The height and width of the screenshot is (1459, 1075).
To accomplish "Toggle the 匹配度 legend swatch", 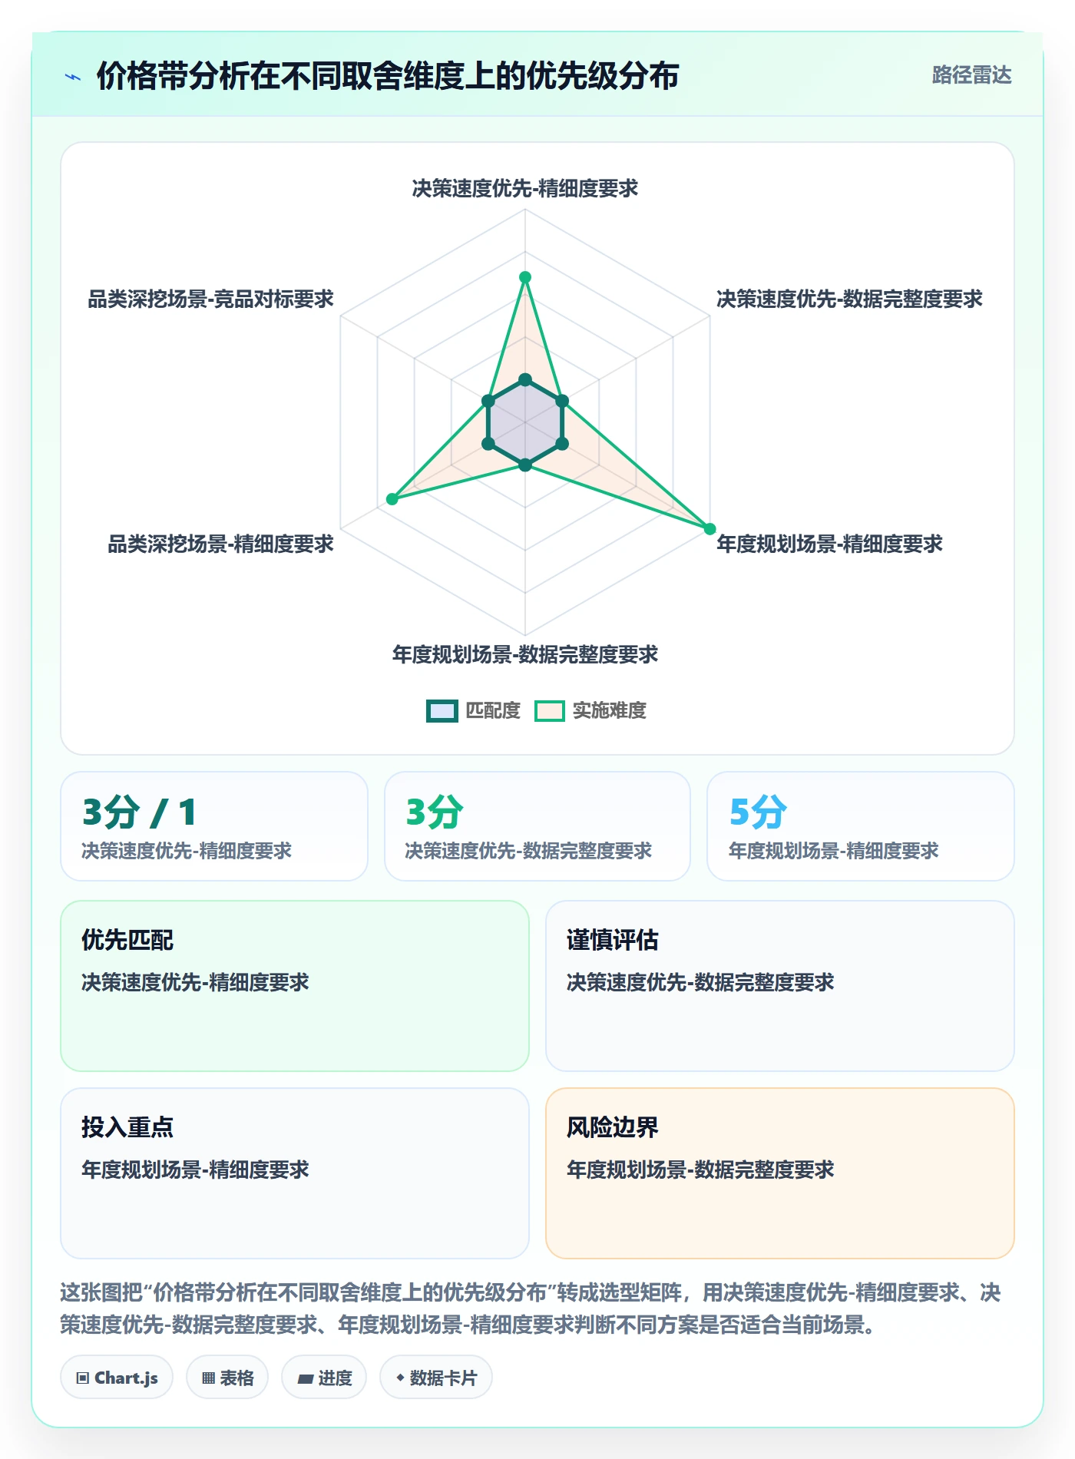I will click(x=442, y=711).
